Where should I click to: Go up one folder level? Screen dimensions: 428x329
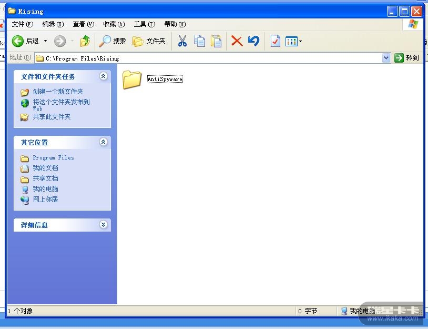click(85, 41)
